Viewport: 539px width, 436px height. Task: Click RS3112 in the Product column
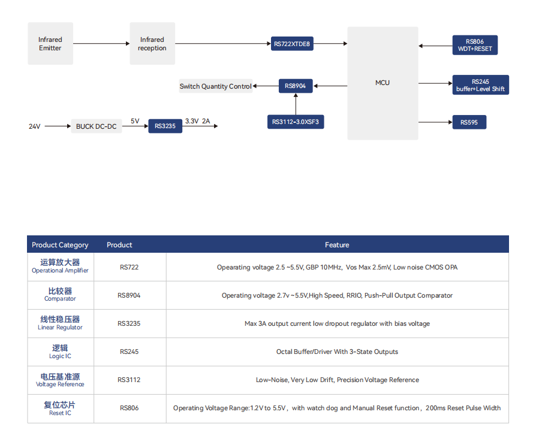(x=129, y=380)
